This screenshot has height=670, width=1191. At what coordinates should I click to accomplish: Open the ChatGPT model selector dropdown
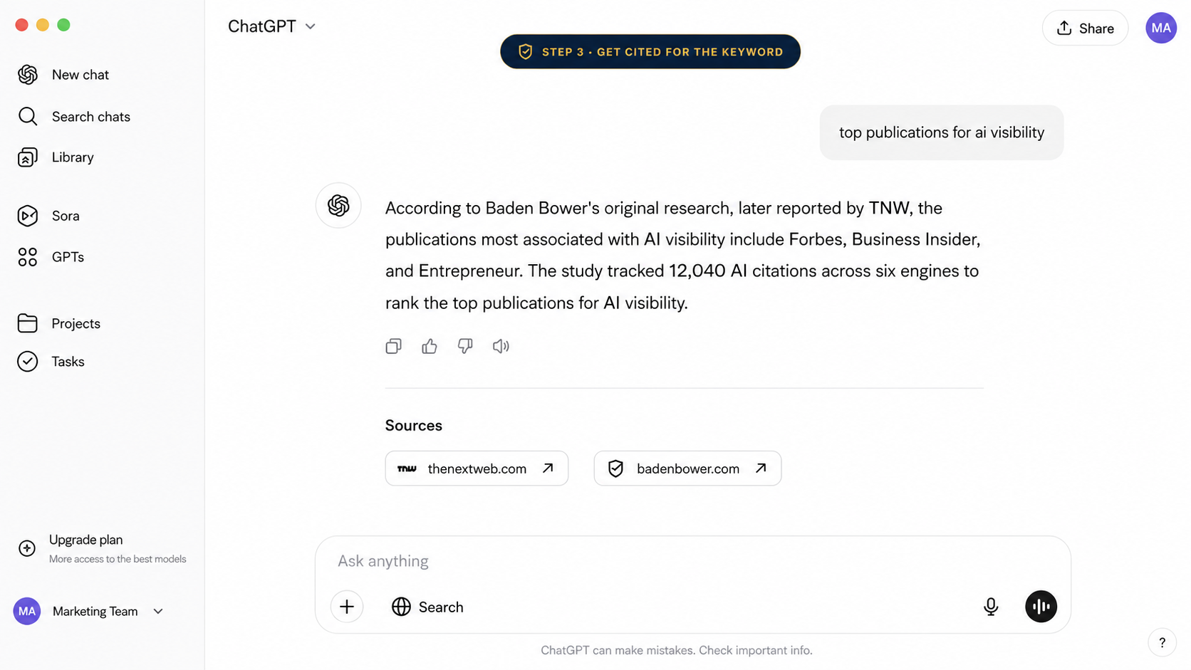[271, 26]
